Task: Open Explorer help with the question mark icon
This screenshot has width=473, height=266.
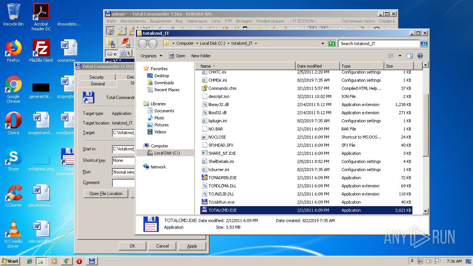Action: click(420, 56)
